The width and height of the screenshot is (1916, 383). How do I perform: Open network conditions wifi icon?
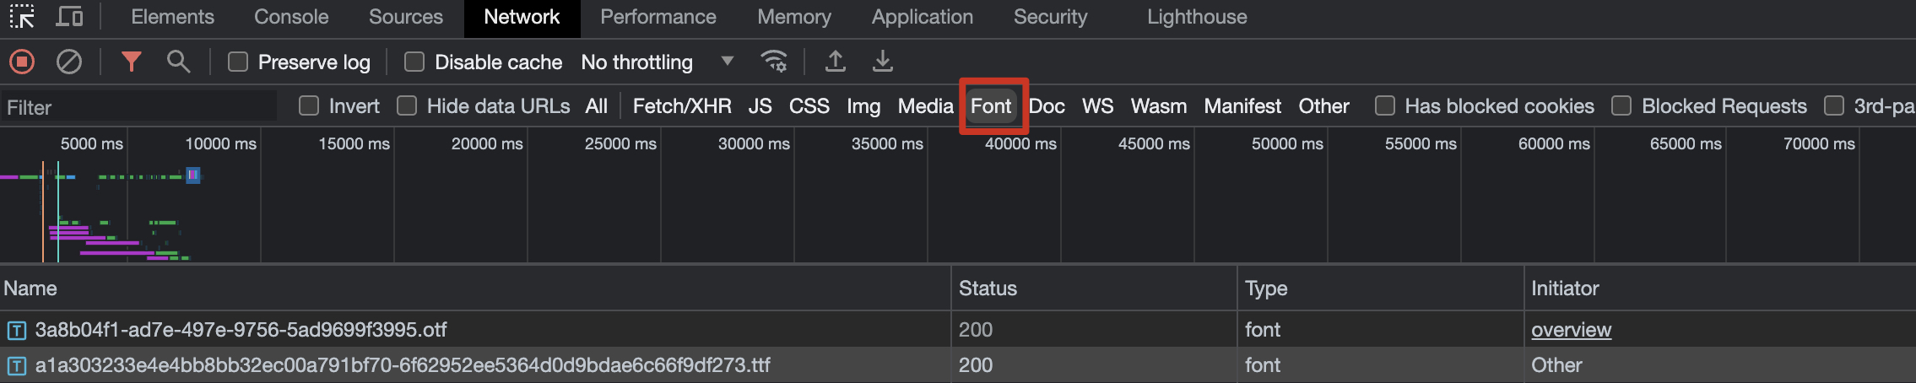773,62
